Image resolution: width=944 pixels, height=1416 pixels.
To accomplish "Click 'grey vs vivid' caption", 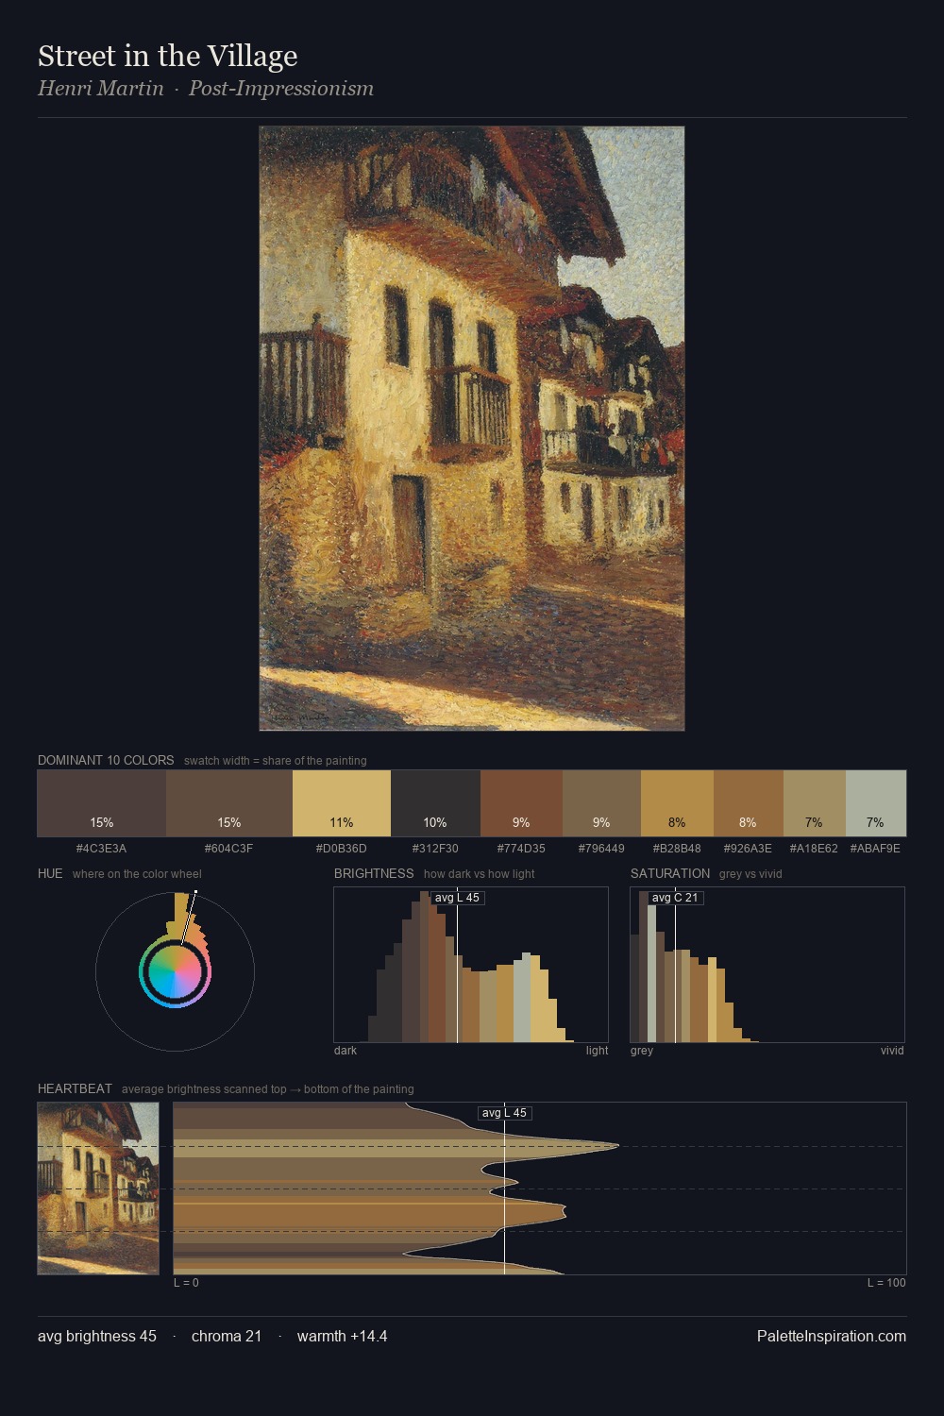I will point(750,874).
